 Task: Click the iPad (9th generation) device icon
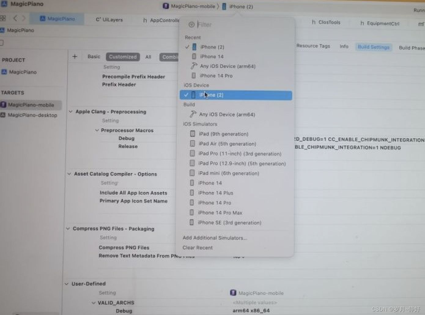pos(193,134)
